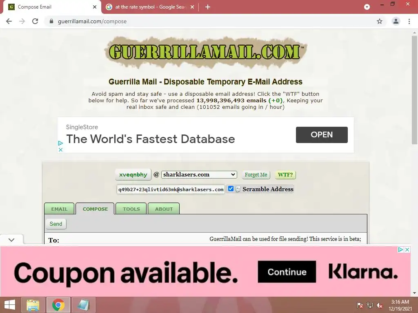This screenshot has width=418, height=313.
Task: Click the Klarna logo in ad
Action: (363, 271)
